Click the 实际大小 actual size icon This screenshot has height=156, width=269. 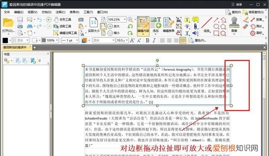click(94, 25)
